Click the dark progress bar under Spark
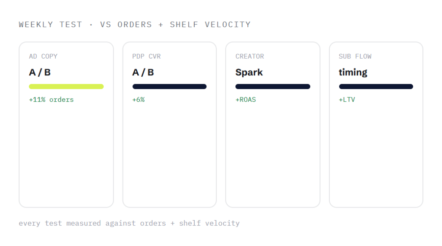Image resolution: width=442 pixels, height=246 pixels. tap(273, 87)
